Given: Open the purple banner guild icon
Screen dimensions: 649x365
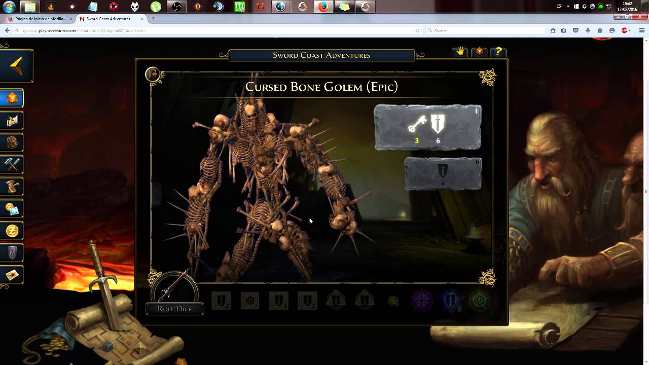Looking at the screenshot, I should pyautogui.click(x=12, y=252).
